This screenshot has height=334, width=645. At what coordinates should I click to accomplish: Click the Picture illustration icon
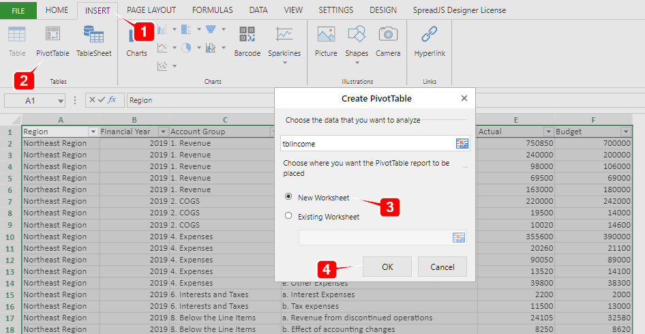326,34
